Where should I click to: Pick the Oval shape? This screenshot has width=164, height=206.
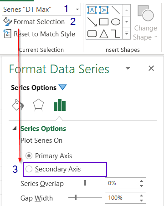tap(116, 22)
